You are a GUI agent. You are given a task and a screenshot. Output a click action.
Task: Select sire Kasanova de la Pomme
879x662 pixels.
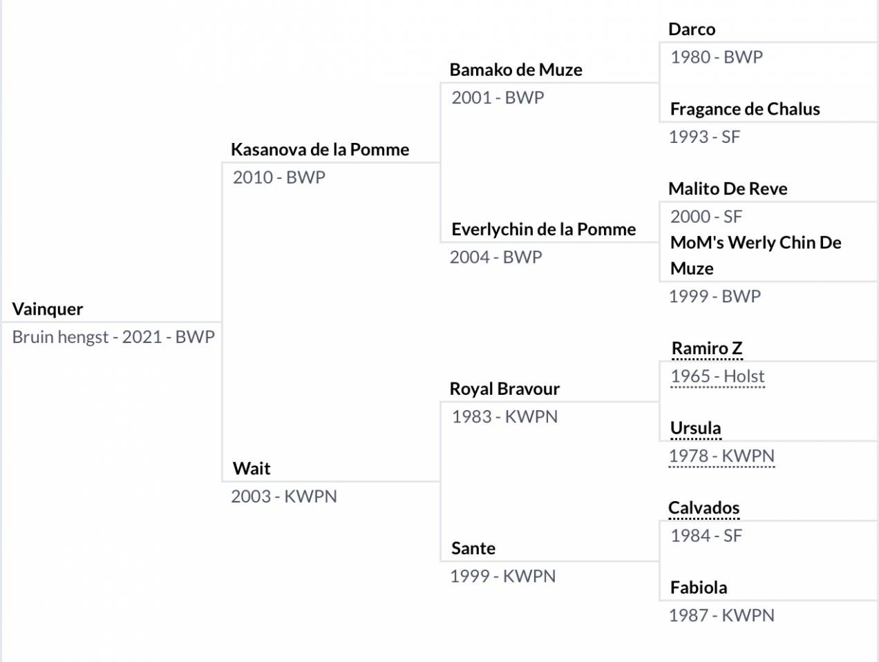[x=320, y=150]
